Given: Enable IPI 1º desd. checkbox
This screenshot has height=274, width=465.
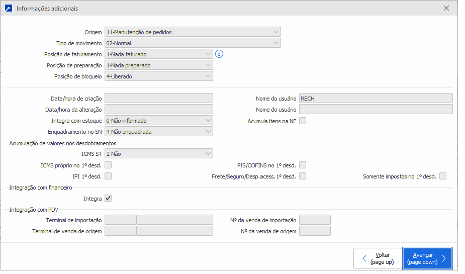Looking at the screenshot, I should (x=108, y=176).
